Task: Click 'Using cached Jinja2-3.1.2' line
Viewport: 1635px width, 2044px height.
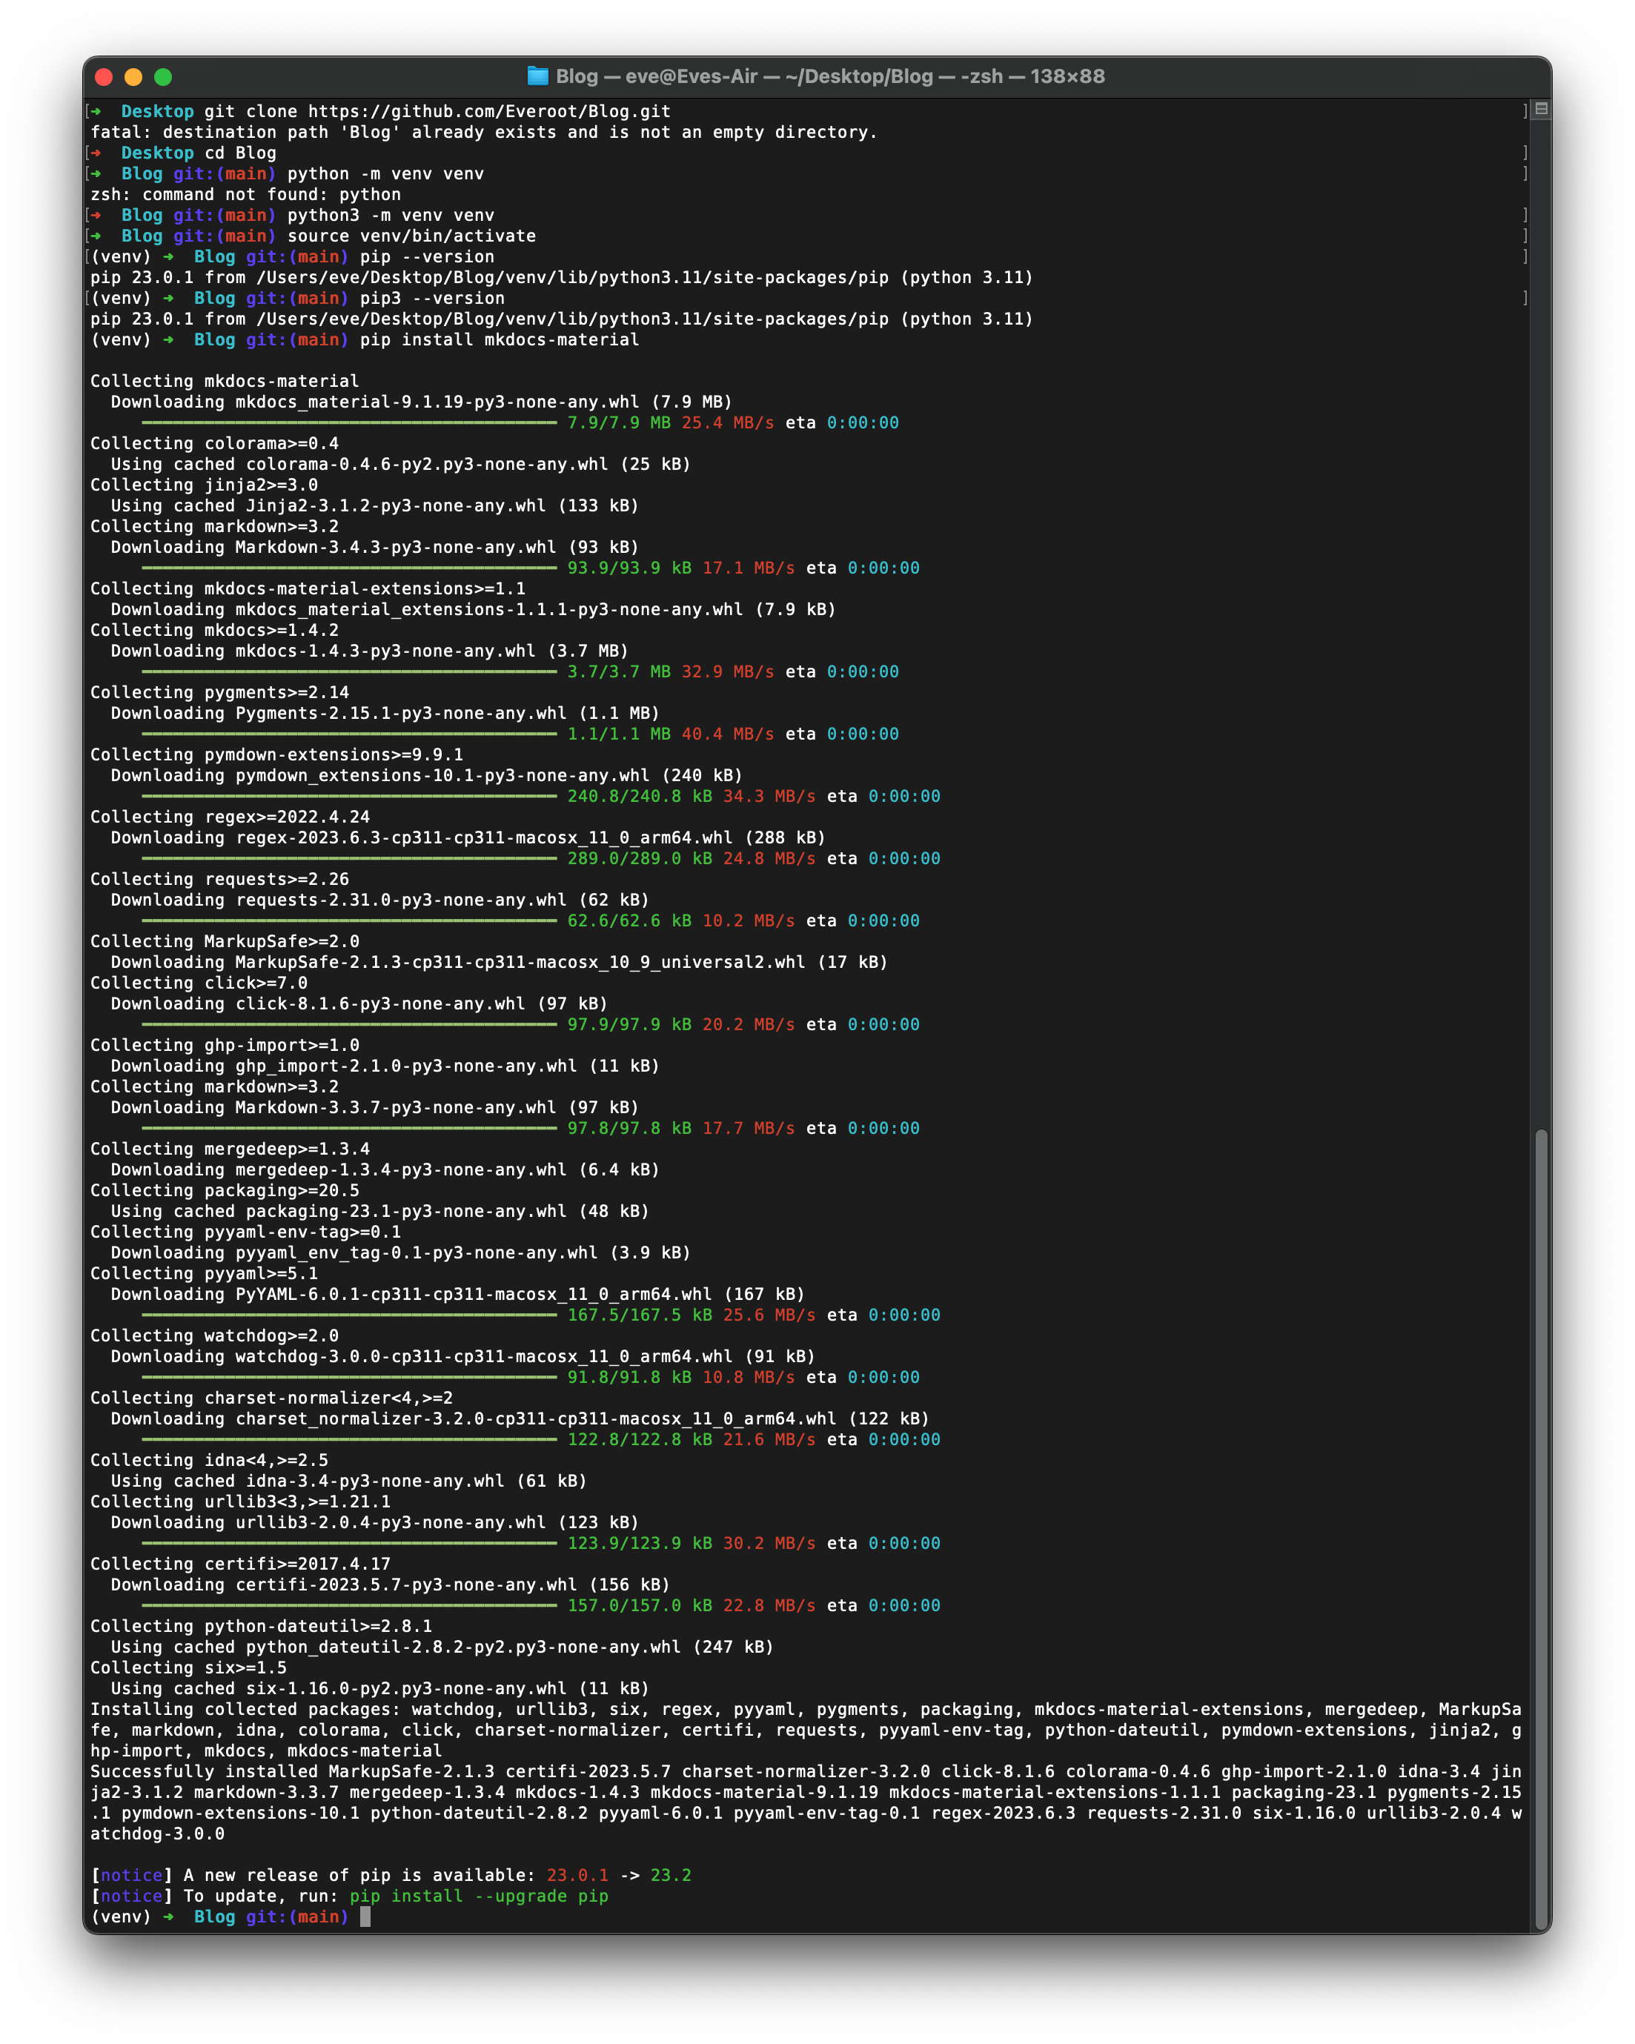Action: tap(374, 505)
